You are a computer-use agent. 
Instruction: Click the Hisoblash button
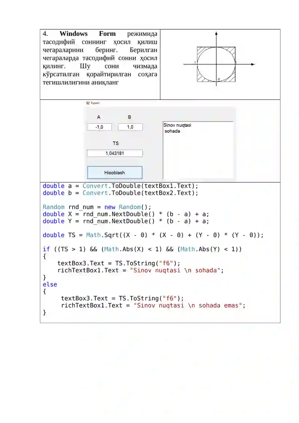115,173
